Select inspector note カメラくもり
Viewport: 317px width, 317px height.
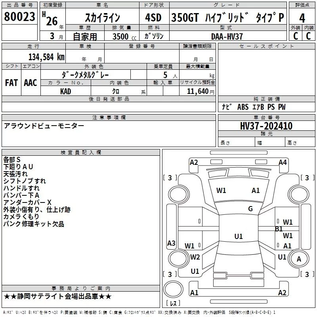[x=21, y=217]
